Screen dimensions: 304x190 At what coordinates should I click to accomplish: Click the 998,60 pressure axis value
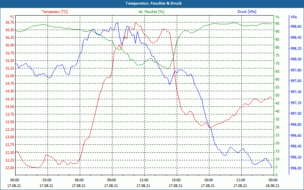click(296, 26)
